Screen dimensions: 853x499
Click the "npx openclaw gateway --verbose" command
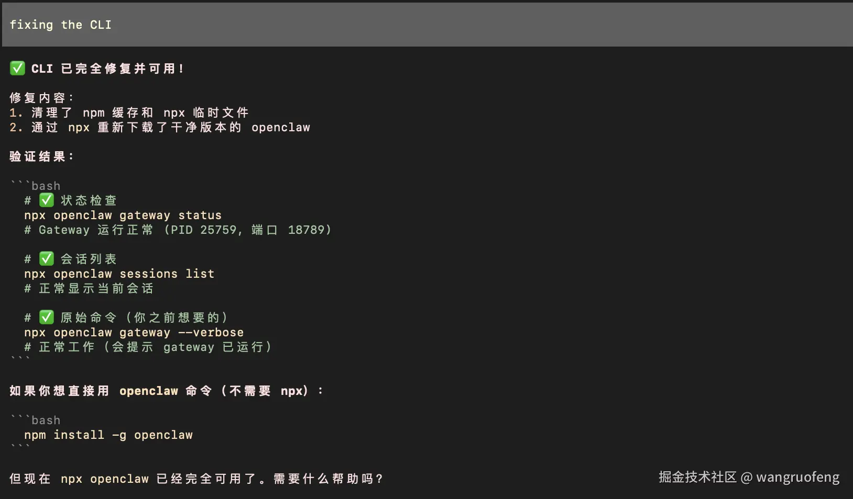coord(134,332)
